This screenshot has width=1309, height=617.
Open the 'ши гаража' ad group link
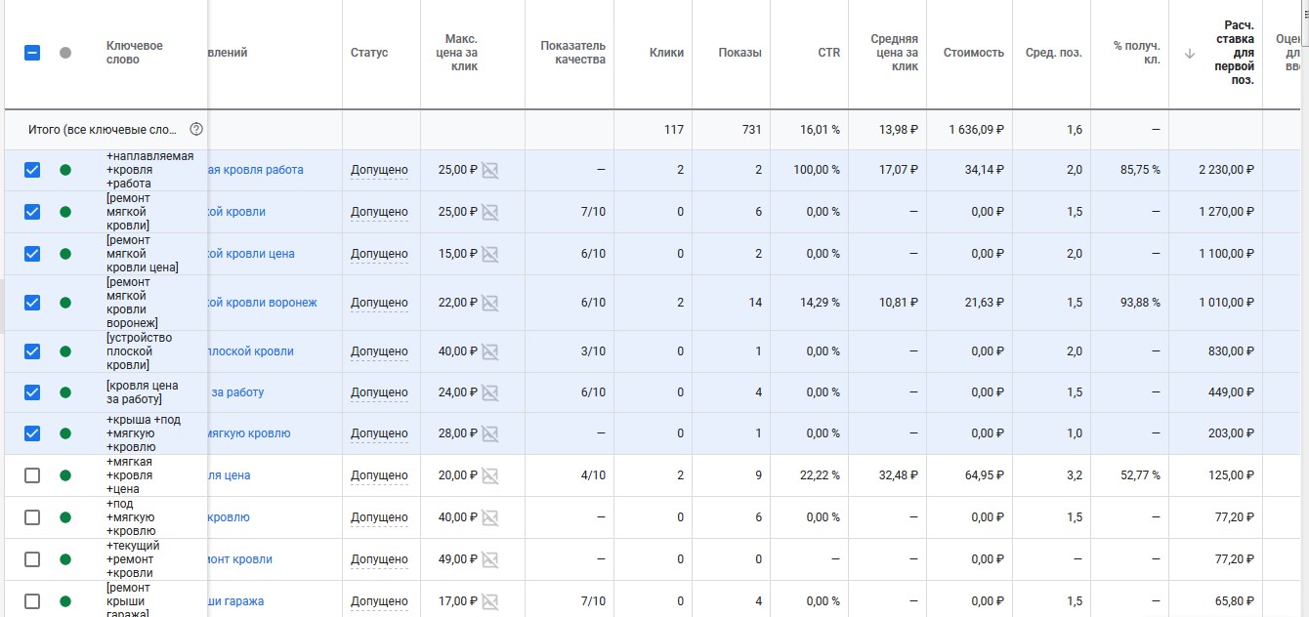pos(236,601)
